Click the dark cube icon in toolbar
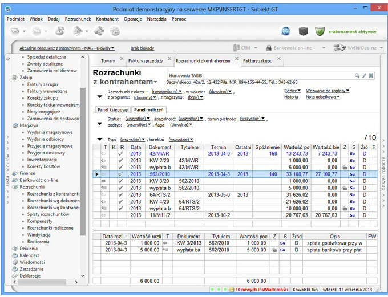 303,31
